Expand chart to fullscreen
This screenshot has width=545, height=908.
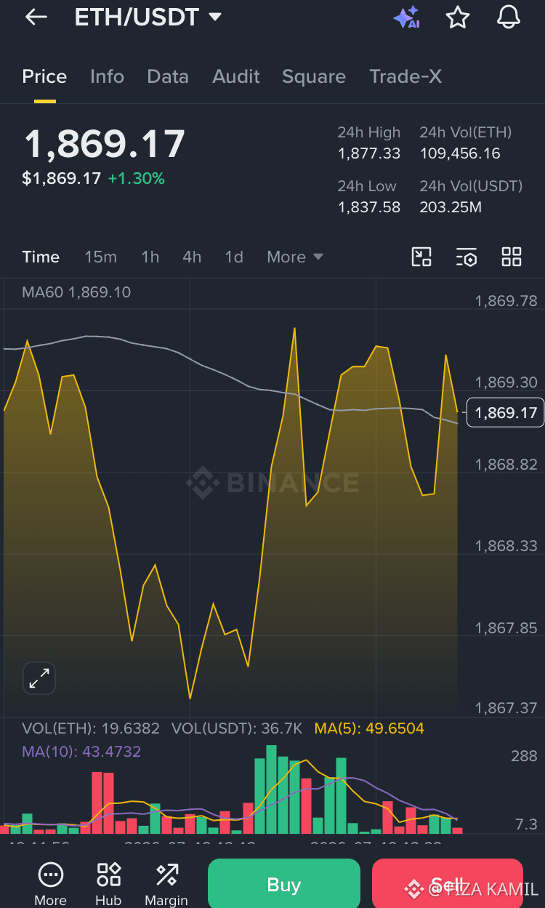click(39, 678)
